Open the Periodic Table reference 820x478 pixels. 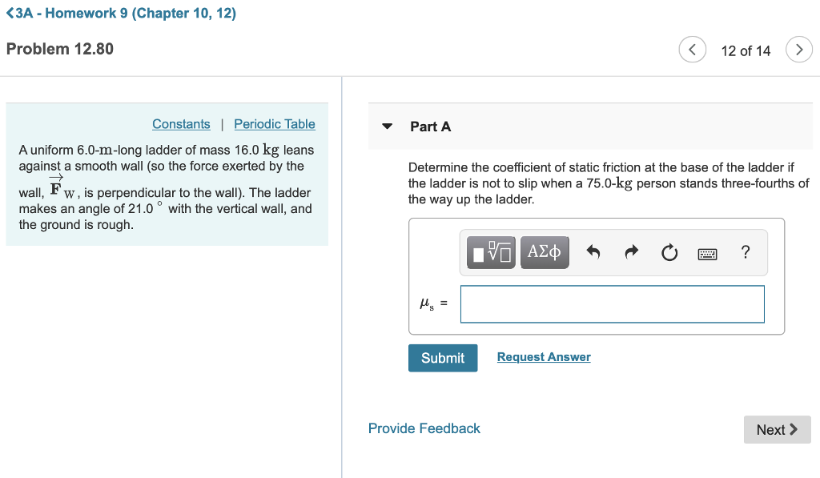[275, 124]
